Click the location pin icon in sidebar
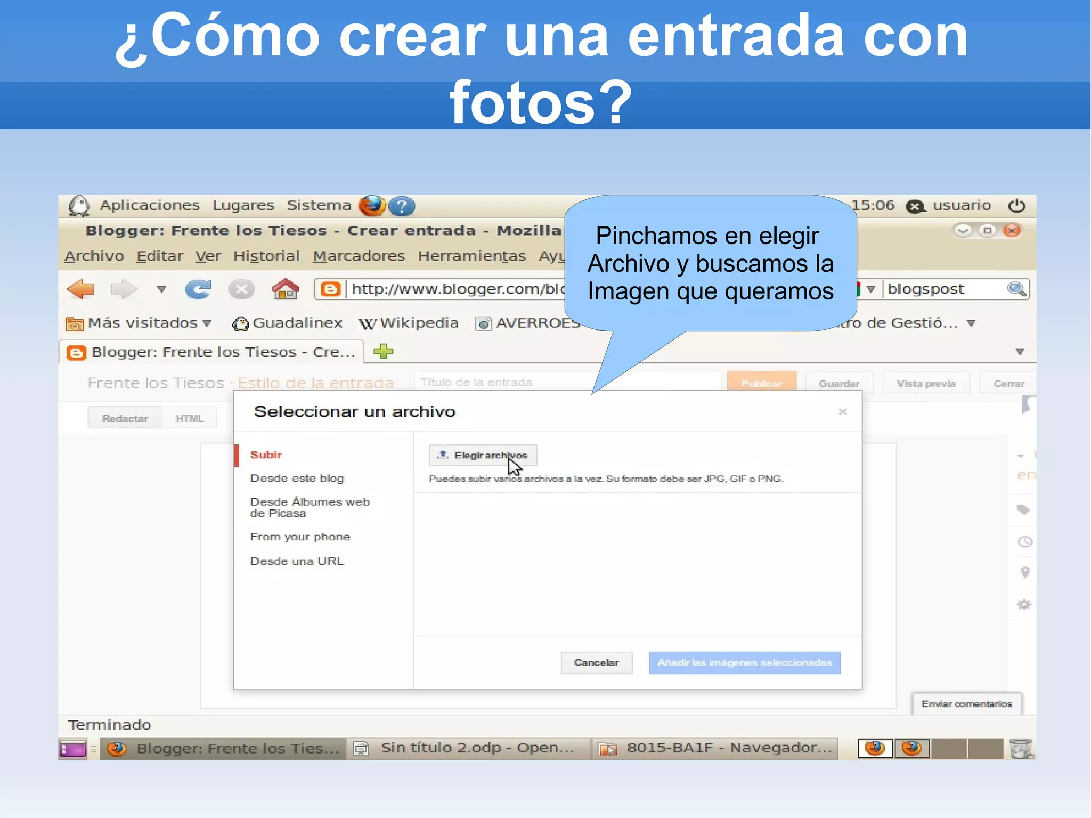1091x818 pixels. [x=1024, y=573]
